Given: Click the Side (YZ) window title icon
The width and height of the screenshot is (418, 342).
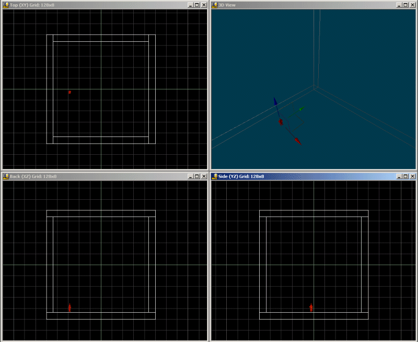Looking at the screenshot, I should [214, 176].
